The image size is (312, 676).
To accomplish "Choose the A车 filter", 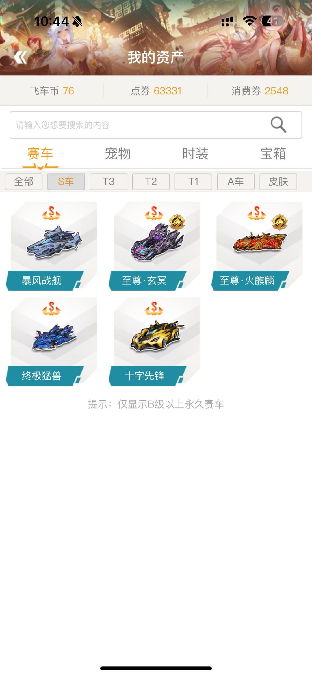I will [236, 182].
